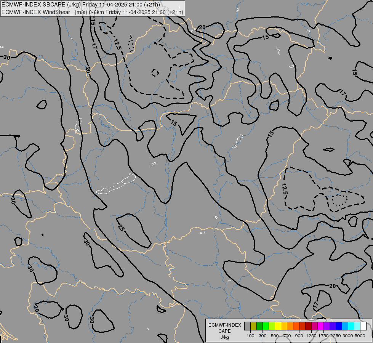373x343 pixels.
Task: Click the pure blue swatch in legend
Action: pyautogui.click(x=339, y=326)
